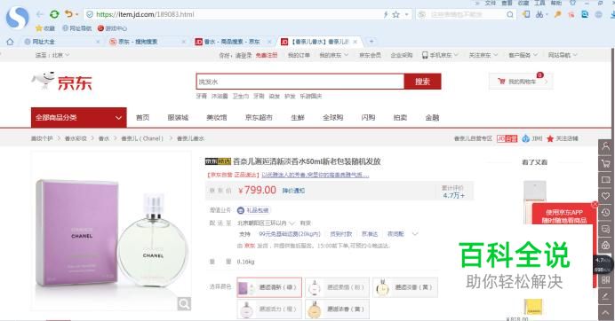
Task: Open the 工具 browser menu
Action: pyautogui.click(x=539, y=3)
